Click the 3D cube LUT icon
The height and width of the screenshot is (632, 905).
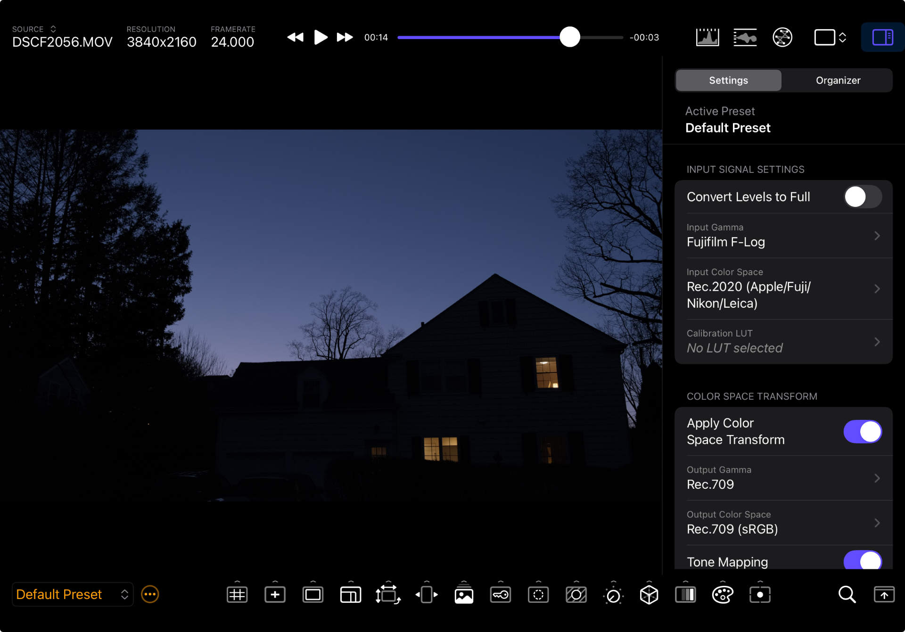[x=649, y=595]
